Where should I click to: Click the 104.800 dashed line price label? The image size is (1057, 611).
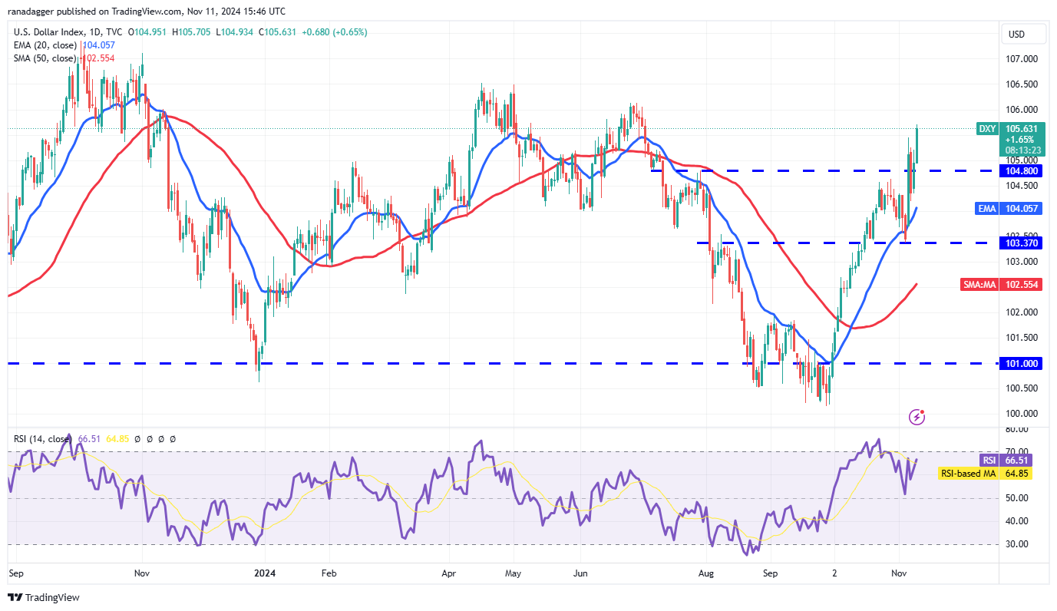click(1021, 170)
